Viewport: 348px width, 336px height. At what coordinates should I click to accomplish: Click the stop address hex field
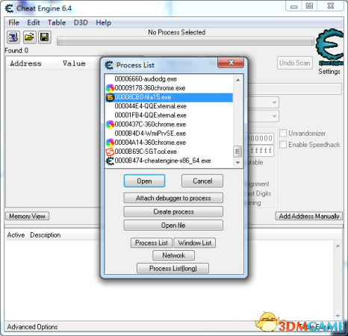click(261, 150)
